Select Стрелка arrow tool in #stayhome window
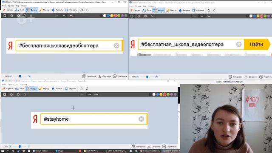 coord(8,89)
